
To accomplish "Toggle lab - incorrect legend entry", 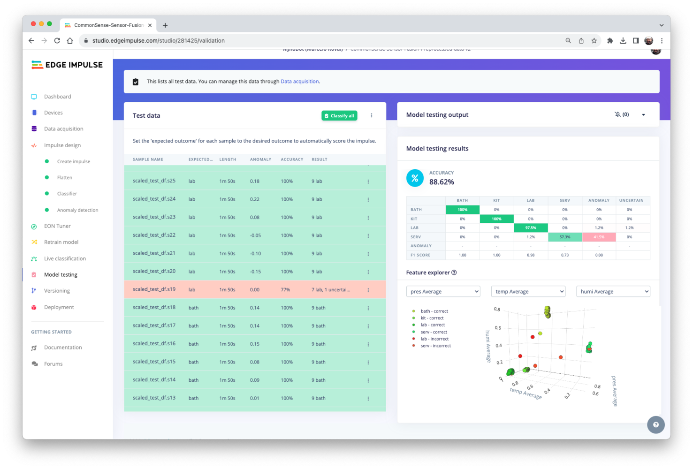I will (x=430, y=339).
